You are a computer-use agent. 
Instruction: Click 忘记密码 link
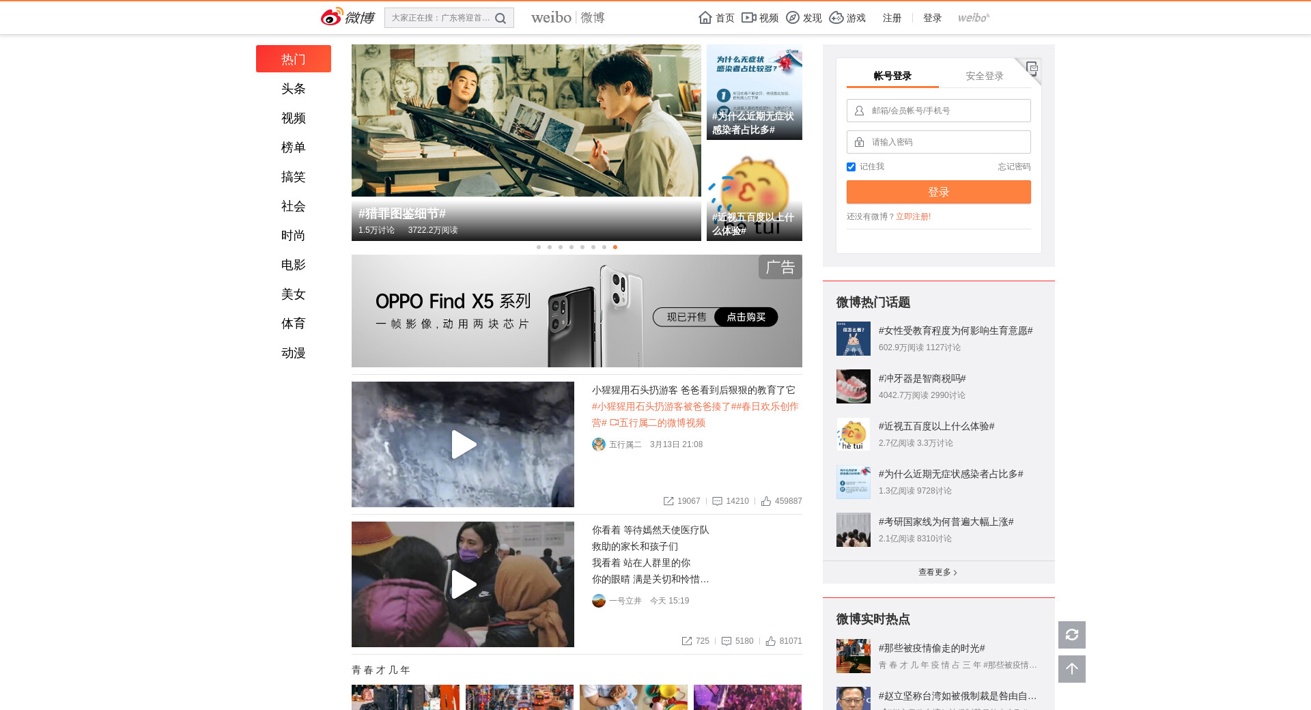tap(1014, 167)
